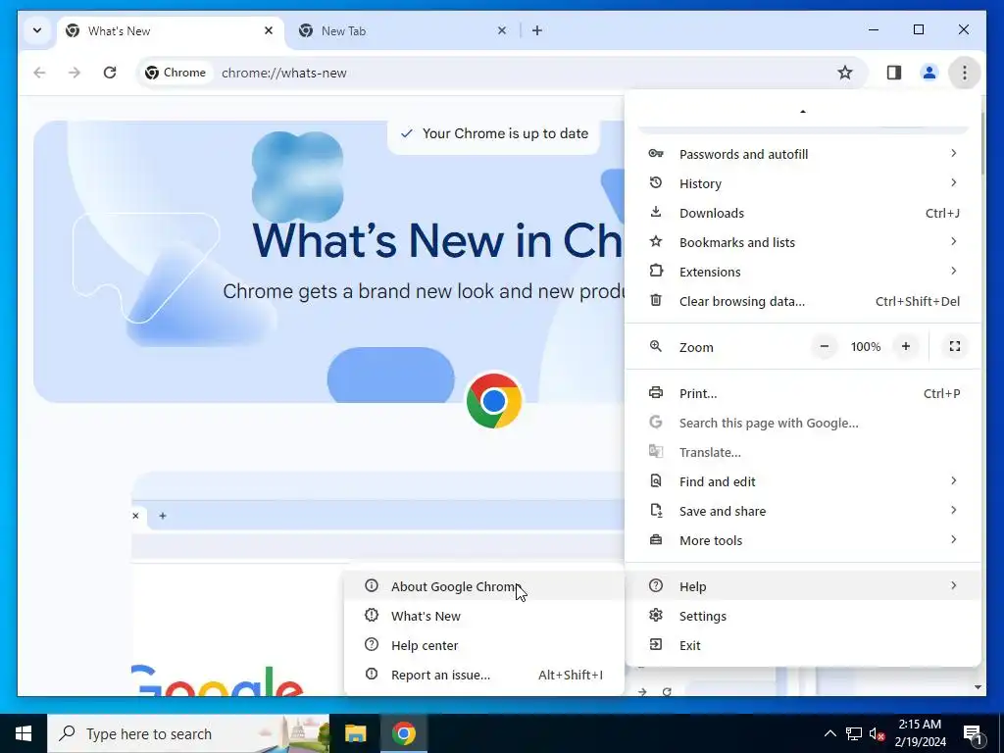Screen dimensions: 1004x753
Task: Choose Report an issue
Action: [483, 675]
